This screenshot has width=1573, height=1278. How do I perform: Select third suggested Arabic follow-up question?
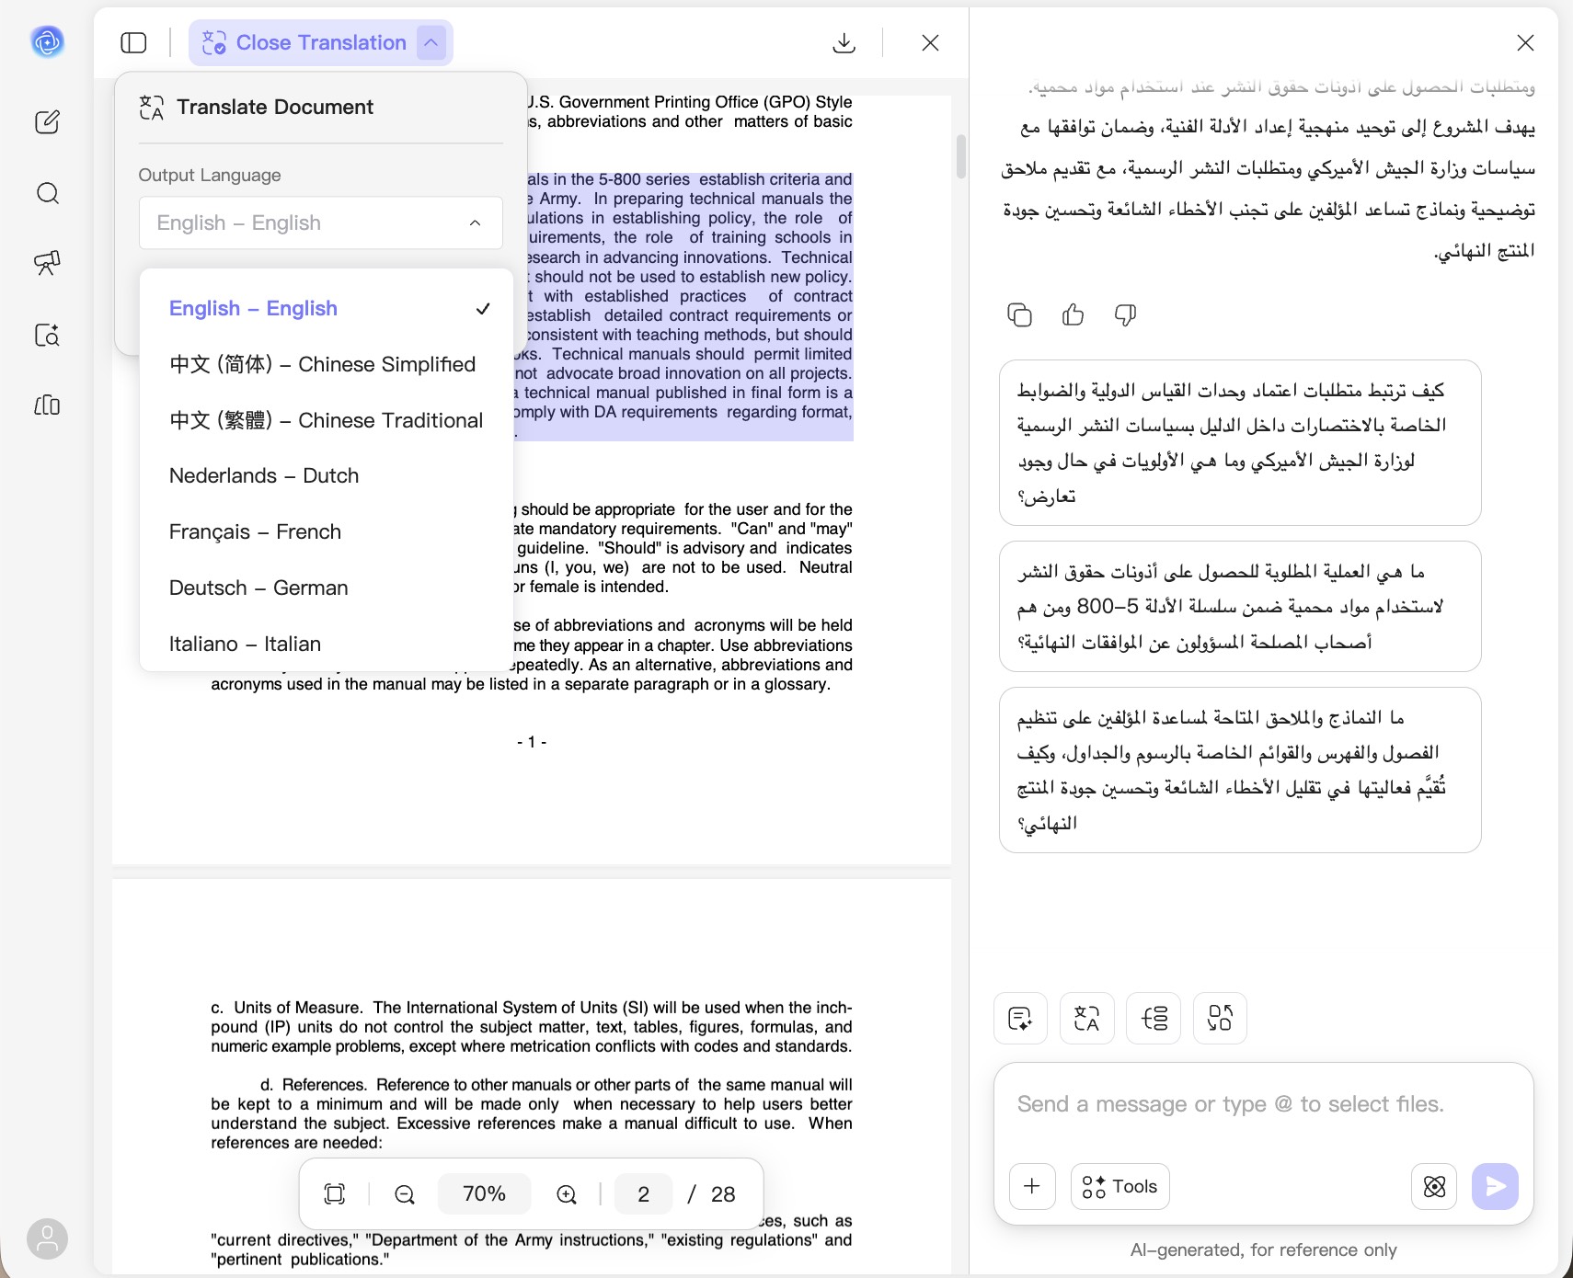(x=1240, y=770)
